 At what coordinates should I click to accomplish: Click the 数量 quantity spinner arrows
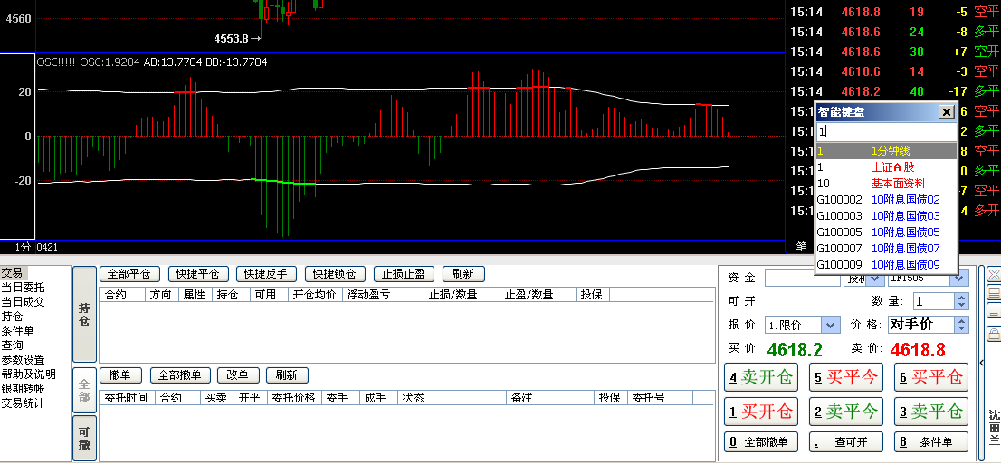tap(961, 301)
